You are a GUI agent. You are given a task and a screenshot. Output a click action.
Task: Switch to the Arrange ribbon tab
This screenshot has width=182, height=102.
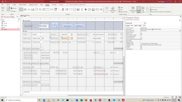pyautogui.click(x=54, y=5)
